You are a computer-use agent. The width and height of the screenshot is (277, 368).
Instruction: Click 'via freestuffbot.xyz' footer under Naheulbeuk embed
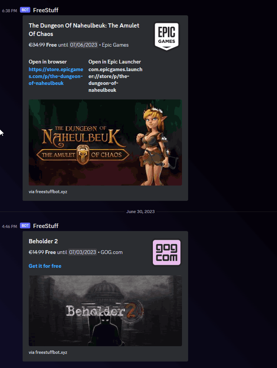click(48, 192)
